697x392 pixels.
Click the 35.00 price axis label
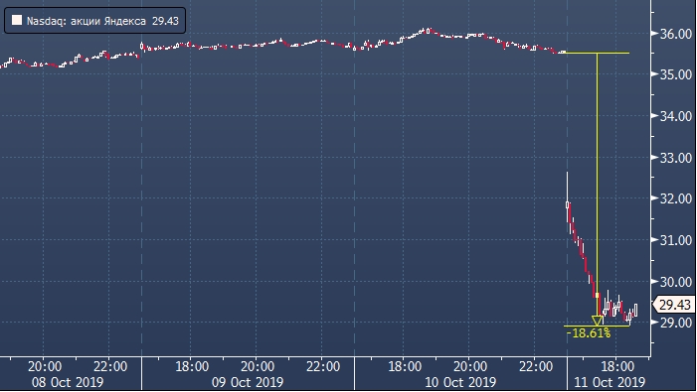coord(676,74)
